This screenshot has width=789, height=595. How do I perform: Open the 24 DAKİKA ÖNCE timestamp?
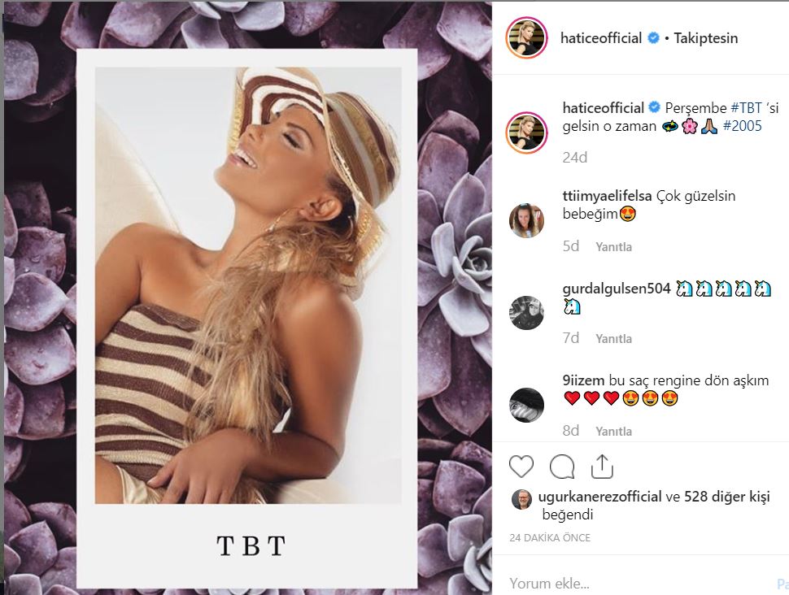click(550, 538)
